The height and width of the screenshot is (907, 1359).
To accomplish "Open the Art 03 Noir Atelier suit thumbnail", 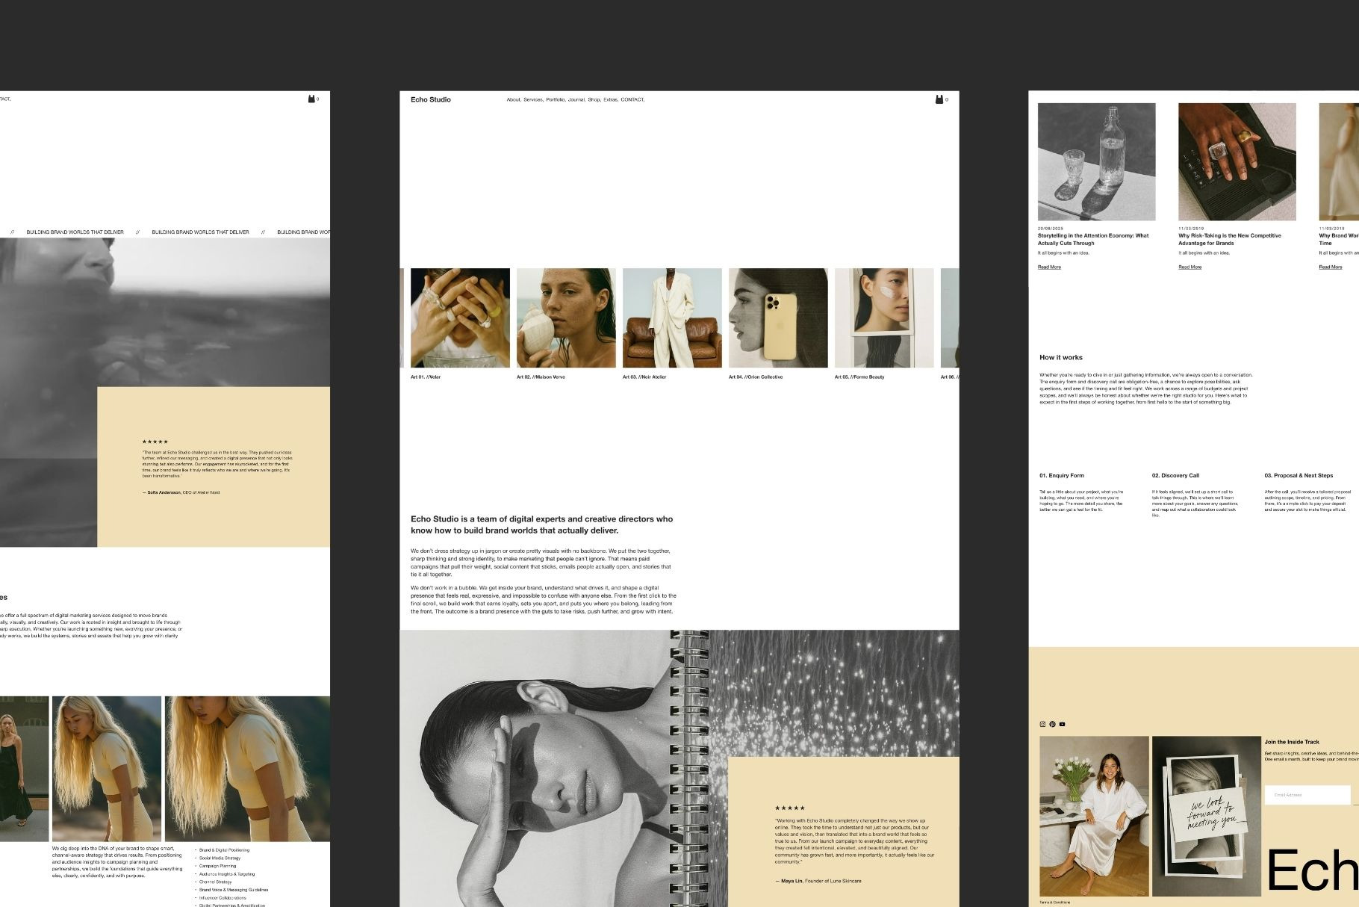I will coord(672,318).
